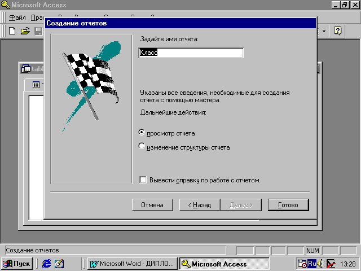The height and width of the screenshot is (271, 361).
Task: Click the Open database folder icon
Action: (x=25, y=30)
